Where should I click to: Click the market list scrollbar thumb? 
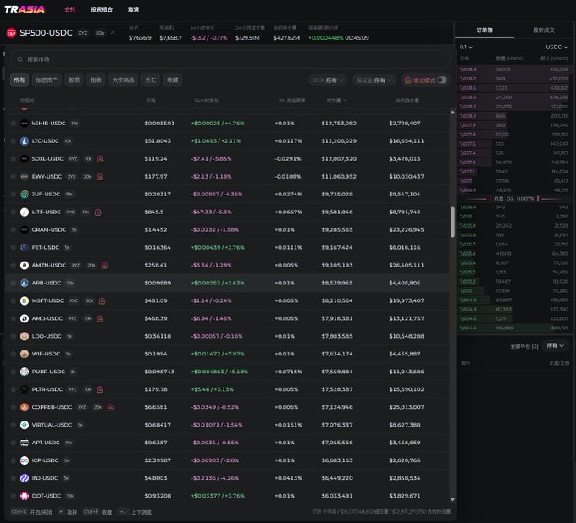point(452,222)
